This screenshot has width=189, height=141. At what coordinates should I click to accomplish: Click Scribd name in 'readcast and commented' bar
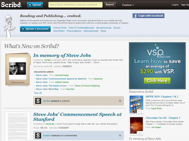pyautogui.click(x=46, y=135)
